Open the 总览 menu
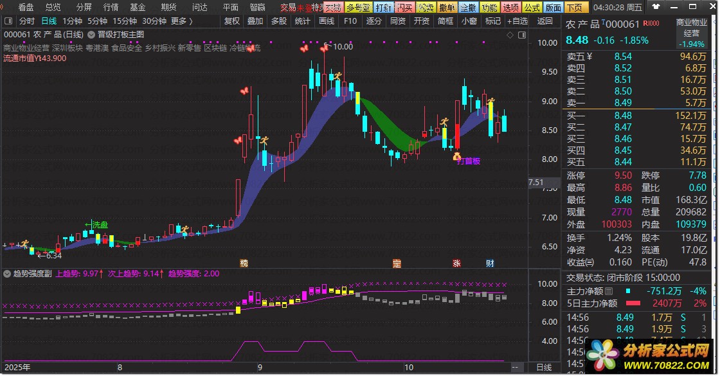 click(53, 7)
